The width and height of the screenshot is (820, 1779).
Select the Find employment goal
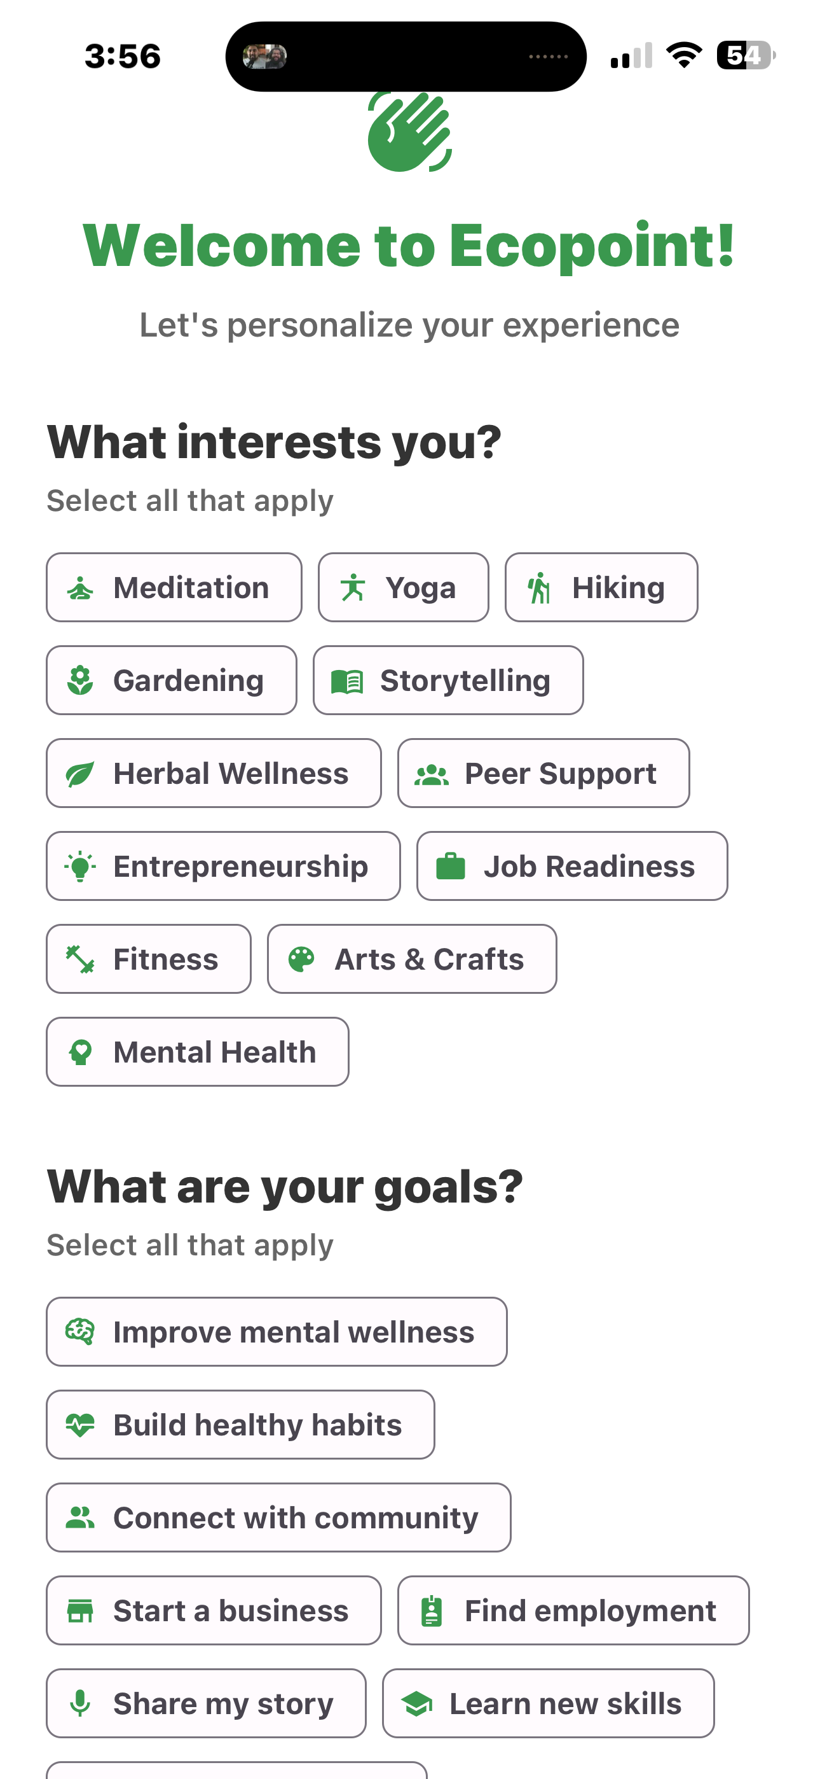point(573,1610)
